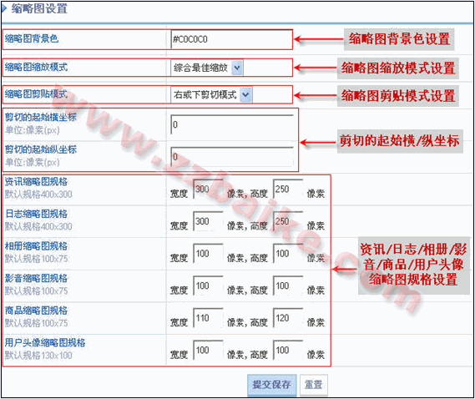This screenshot has height=399, width=475.
Task: Click the 资讯缩略图规格 width field
Action: 209,189
